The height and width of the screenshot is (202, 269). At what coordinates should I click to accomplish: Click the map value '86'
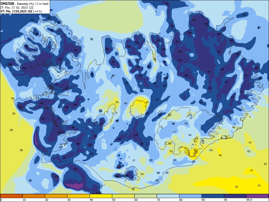pyautogui.click(x=157, y=180)
